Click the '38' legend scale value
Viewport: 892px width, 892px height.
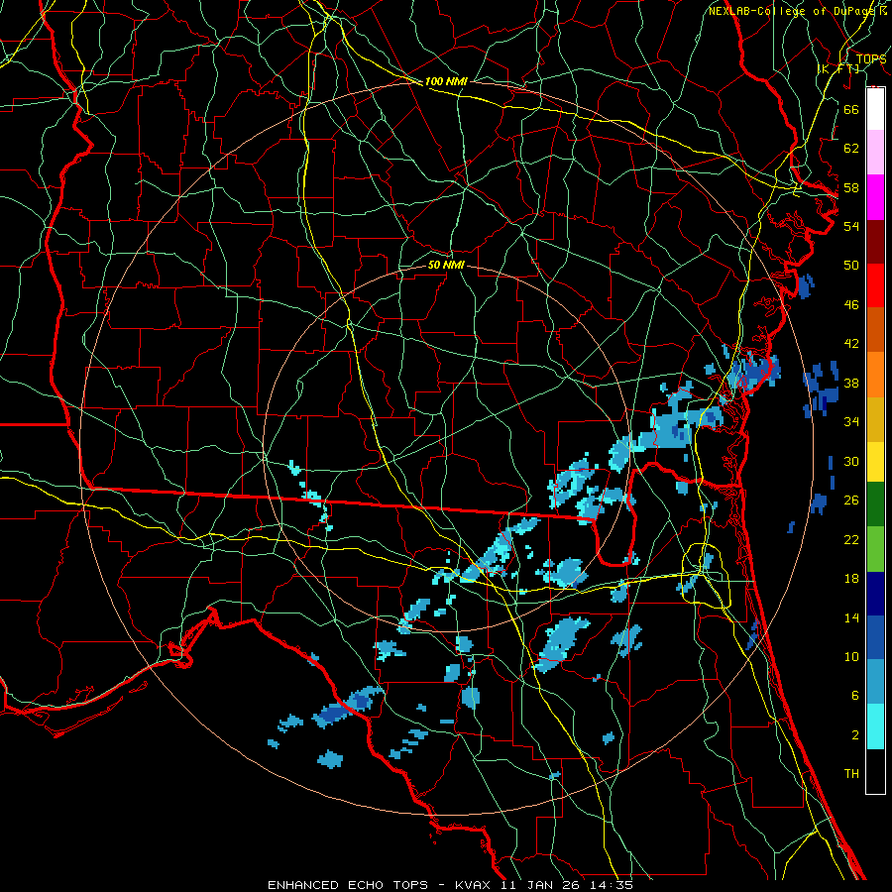coord(851,383)
